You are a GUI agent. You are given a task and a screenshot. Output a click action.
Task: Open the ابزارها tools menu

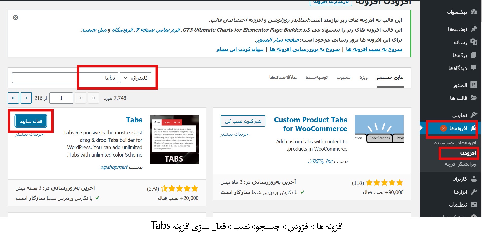[460, 192]
